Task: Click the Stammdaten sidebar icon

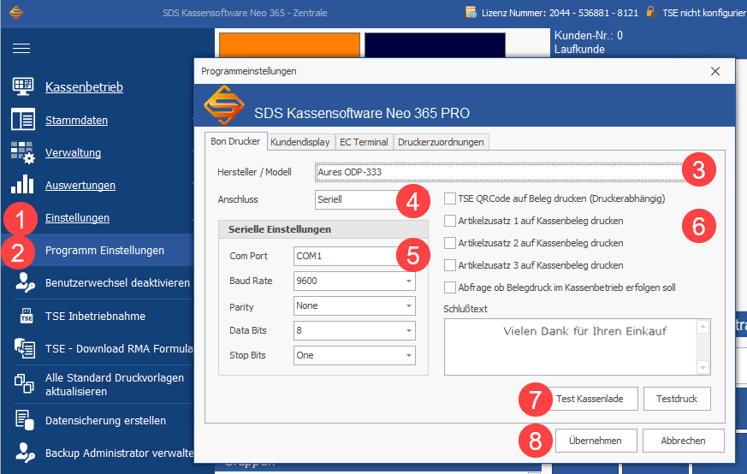Action: 23,119
